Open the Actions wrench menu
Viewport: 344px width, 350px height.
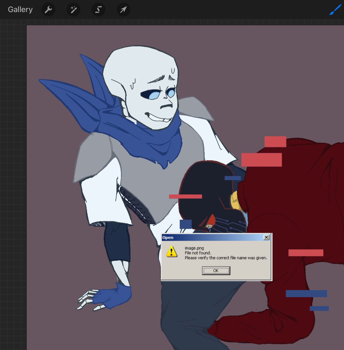[48, 10]
